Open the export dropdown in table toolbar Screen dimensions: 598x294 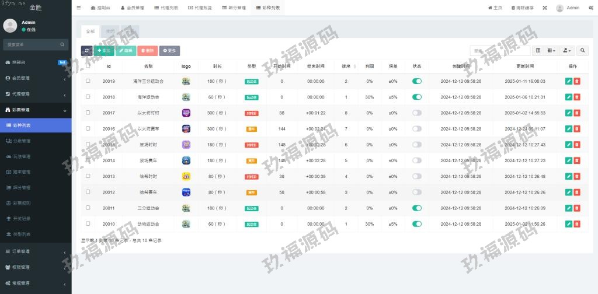click(x=567, y=51)
